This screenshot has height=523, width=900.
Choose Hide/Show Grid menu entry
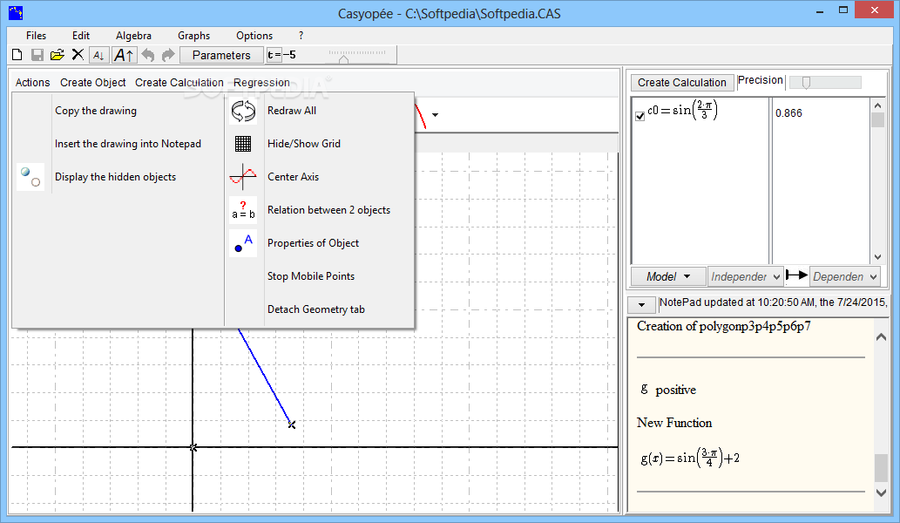[x=304, y=144]
